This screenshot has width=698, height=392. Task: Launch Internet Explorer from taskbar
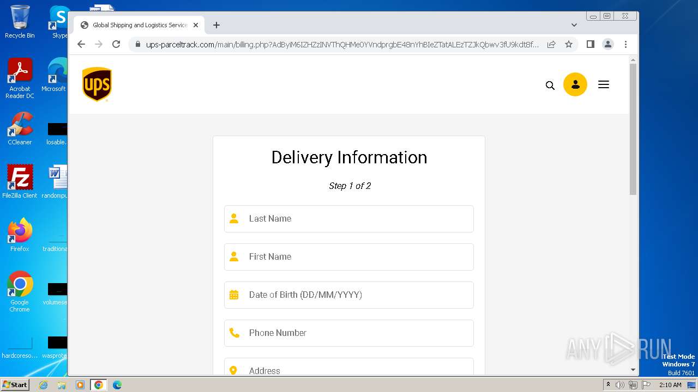[44, 385]
